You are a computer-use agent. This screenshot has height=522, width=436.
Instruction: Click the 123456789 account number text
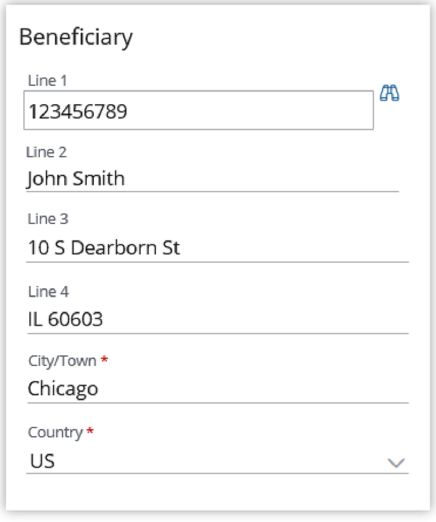pyautogui.click(x=78, y=111)
